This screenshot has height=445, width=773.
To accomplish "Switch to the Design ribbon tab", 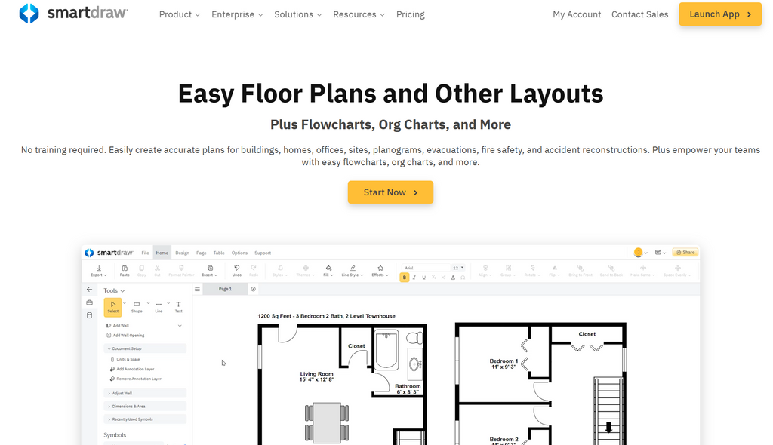I will coord(182,253).
